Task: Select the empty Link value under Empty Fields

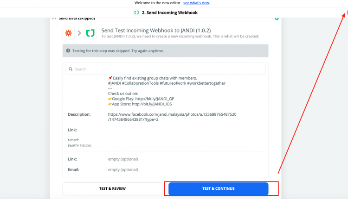Action: coord(123,159)
